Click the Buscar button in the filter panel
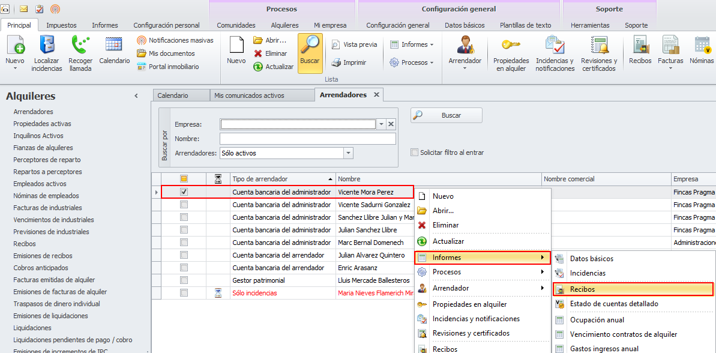716x353 pixels. coord(446,115)
